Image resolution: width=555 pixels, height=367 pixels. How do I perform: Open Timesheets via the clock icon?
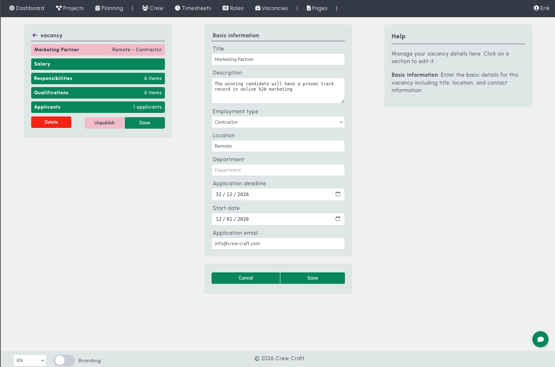pos(177,8)
